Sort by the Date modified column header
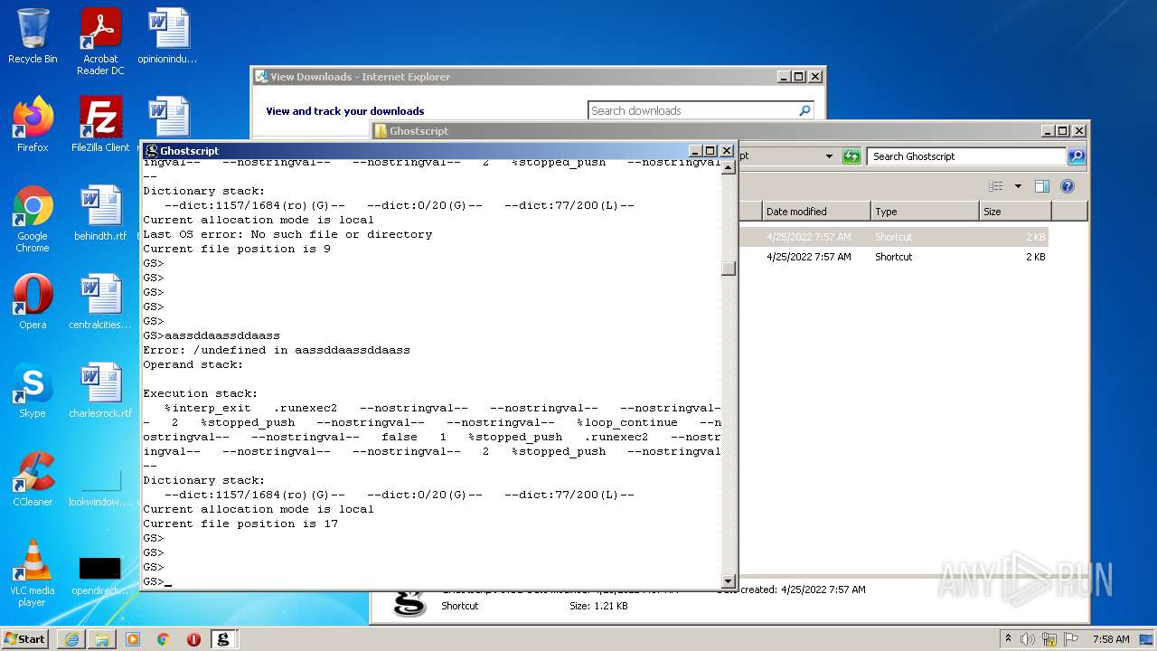This screenshot has width=1157, height=651. coord(815,212)
